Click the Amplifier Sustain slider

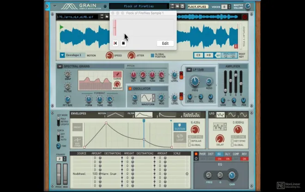tap(236, 75)
